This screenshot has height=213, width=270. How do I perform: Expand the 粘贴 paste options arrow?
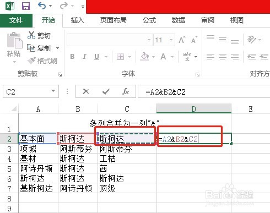click(14, 62)
